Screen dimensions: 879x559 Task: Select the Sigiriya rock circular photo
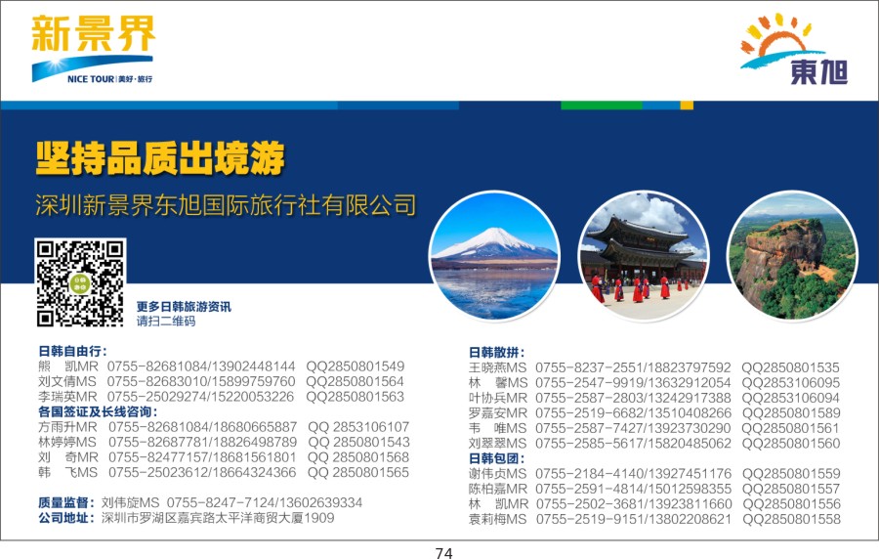[792, 256]
